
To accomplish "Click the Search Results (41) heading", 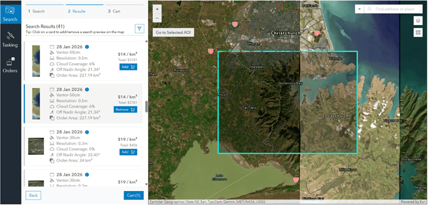I will pyautogui.click(x=45, y=27).
